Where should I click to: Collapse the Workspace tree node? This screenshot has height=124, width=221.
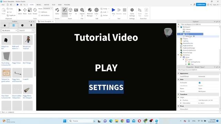coord(178,27)
